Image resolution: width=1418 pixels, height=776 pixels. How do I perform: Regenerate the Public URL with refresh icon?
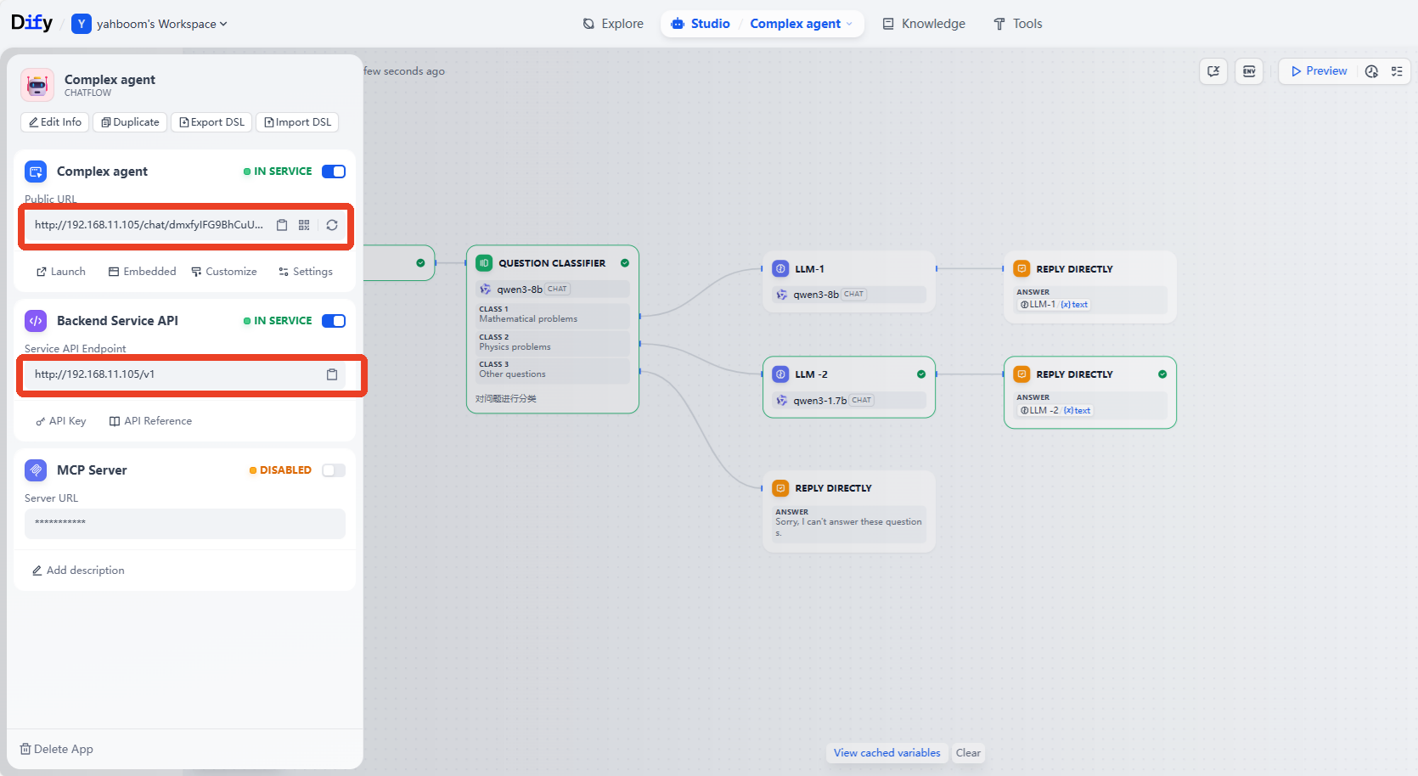pyautogui.click(x=332, y=225)
